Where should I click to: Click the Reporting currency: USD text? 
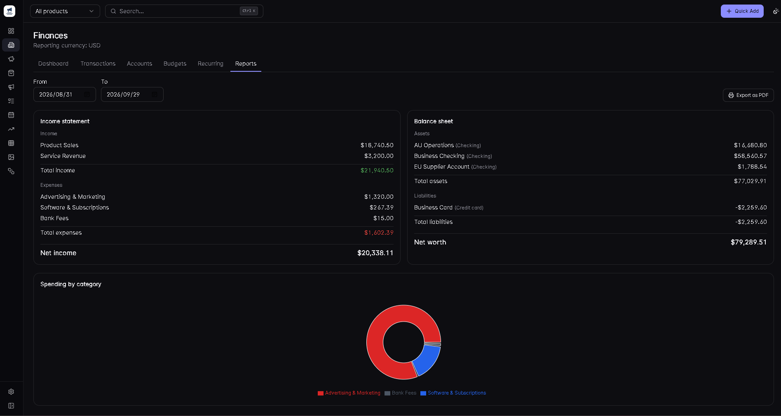pos(67,45)
